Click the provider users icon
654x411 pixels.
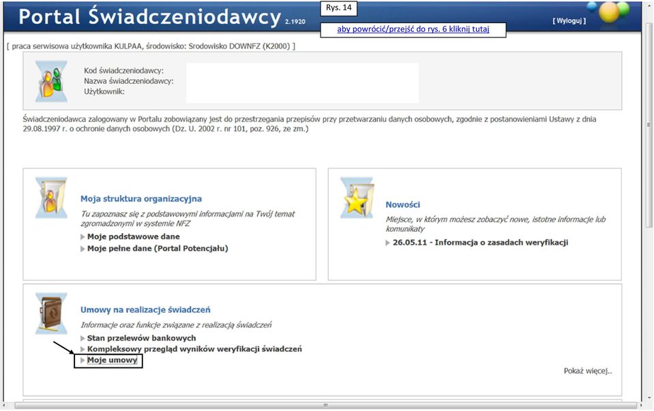[x=51, y=81]
